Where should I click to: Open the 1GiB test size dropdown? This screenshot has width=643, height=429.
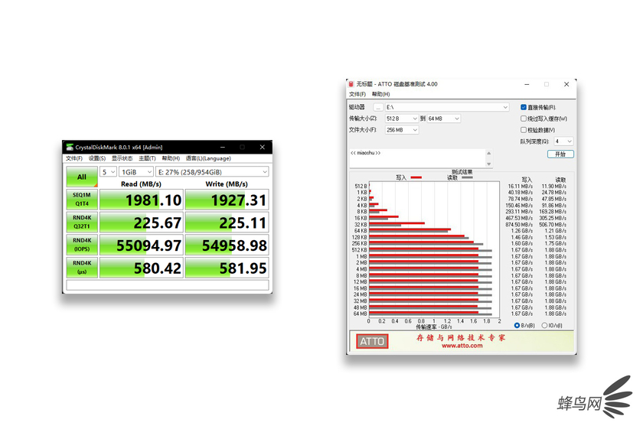(x=136, y=172)
